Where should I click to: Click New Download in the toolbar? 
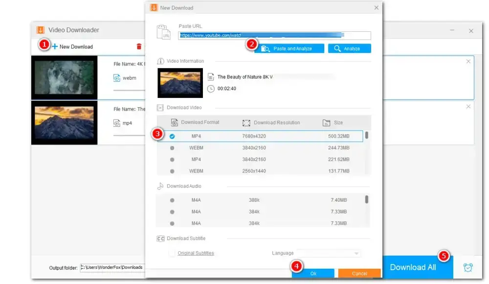[72, 47]
